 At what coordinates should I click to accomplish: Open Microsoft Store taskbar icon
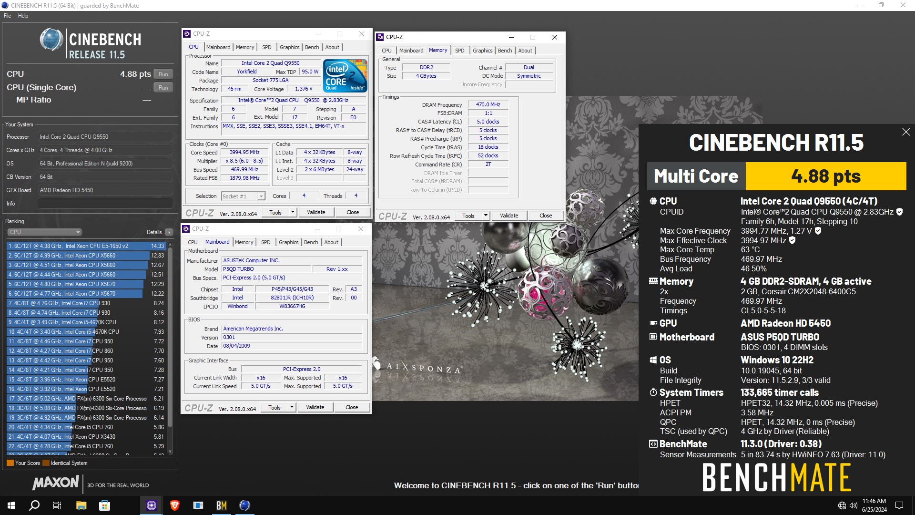point(104,505)
